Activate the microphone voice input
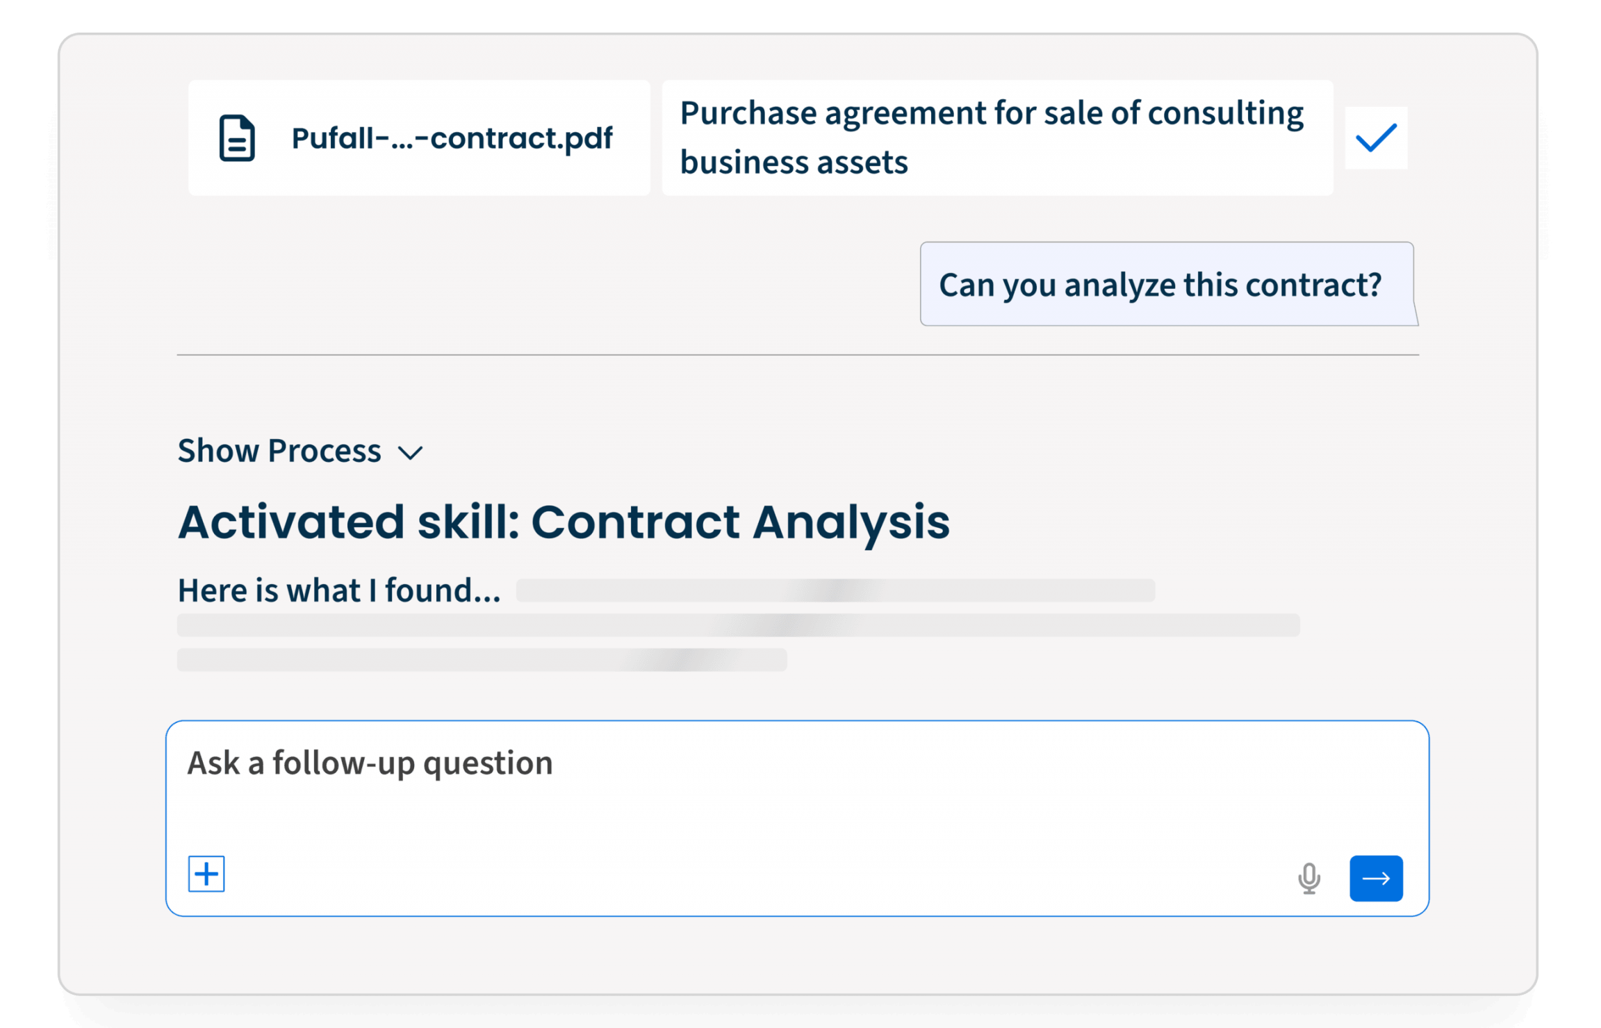 click(x=1308, y=878)
